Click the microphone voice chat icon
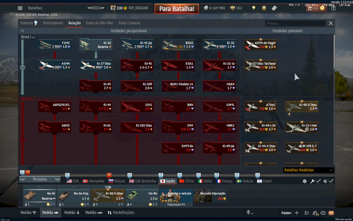Screen dimensions: 353x221 point(248,213)
